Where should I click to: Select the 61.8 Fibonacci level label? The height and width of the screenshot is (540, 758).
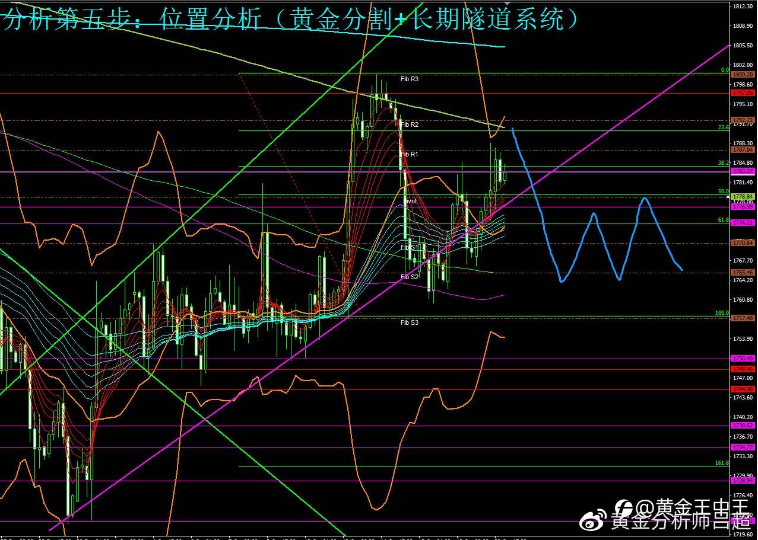coord(723,220)
